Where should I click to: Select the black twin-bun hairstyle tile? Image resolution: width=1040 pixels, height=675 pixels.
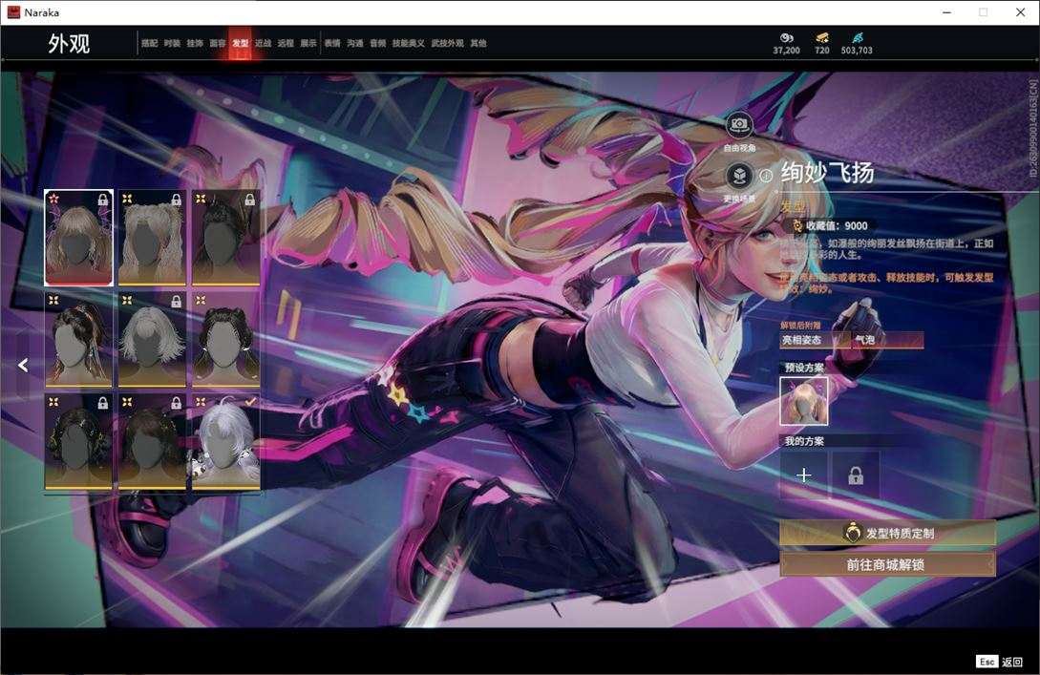[225, 340]
